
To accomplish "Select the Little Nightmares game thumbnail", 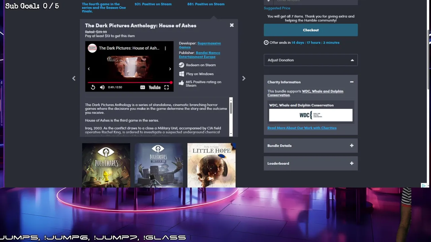I will (x=106, y=165).
